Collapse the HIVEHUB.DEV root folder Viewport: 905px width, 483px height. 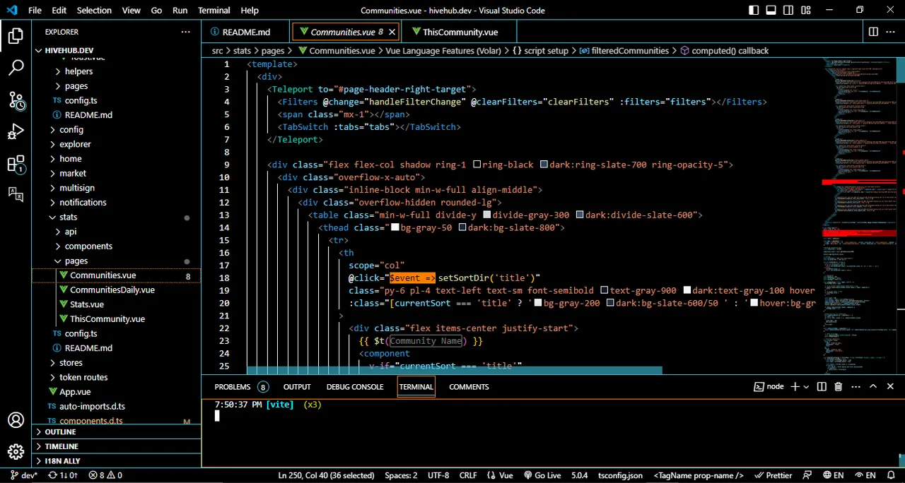(69, 50)
